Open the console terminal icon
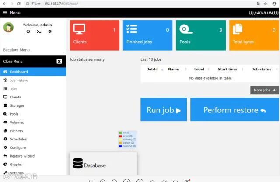This screenshot has height=182, width=280. 39,31
